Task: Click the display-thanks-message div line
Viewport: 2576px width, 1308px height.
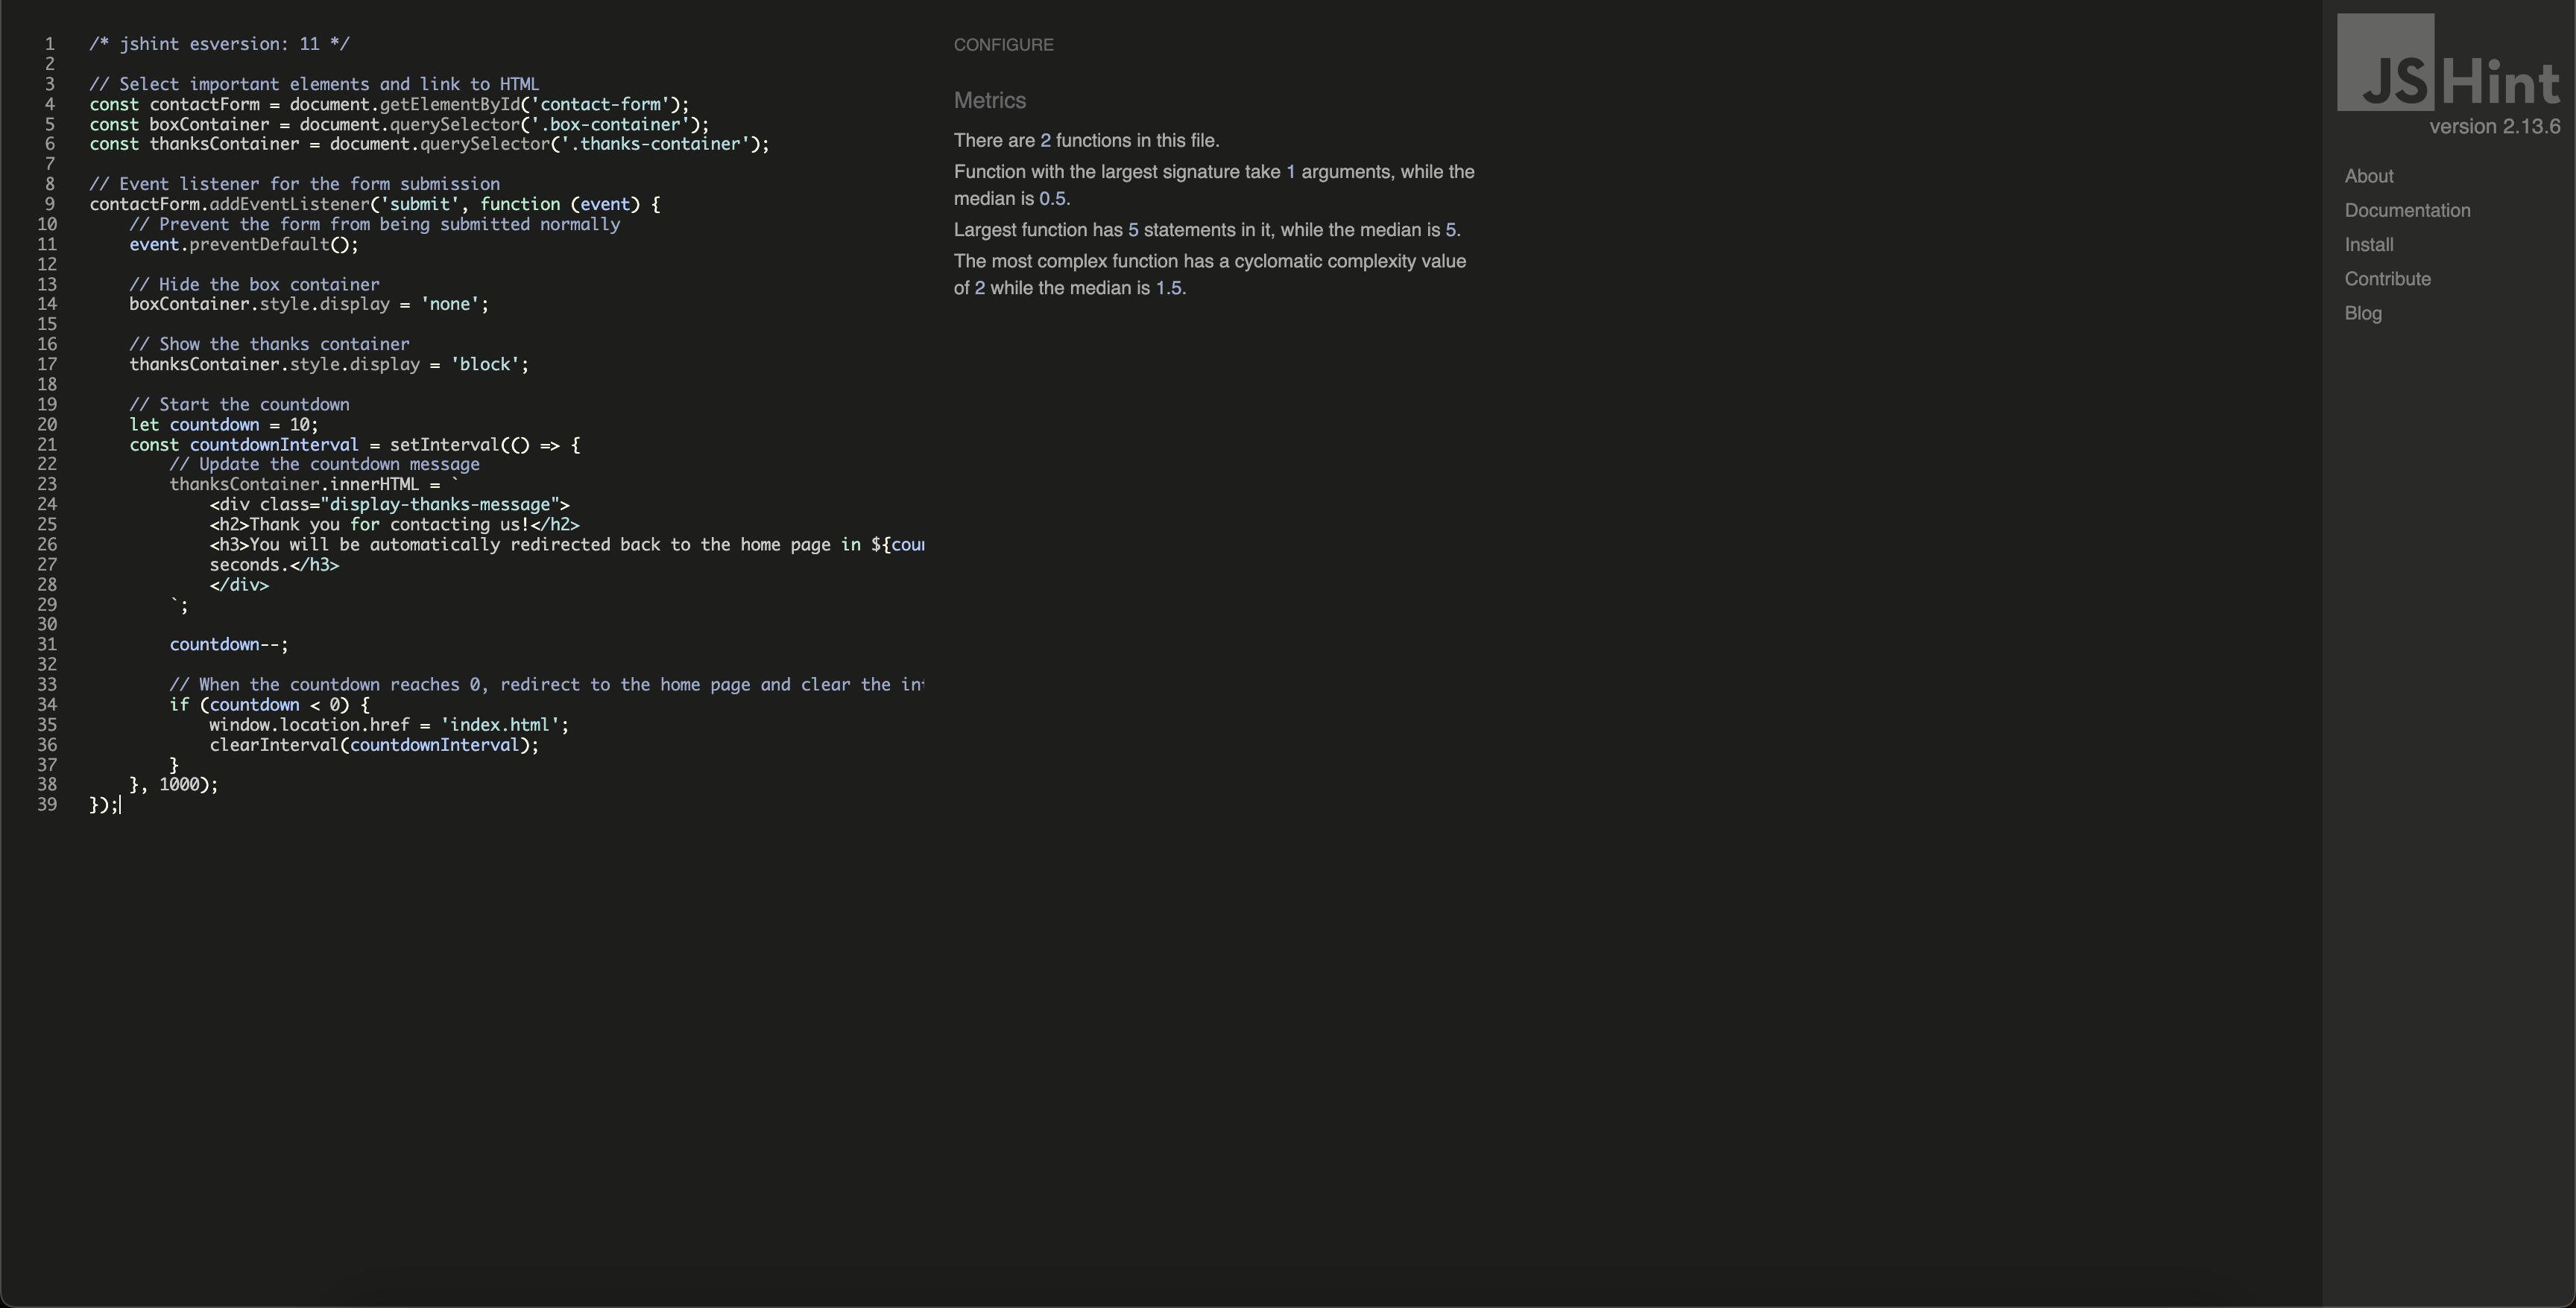Action: point(389,504)
